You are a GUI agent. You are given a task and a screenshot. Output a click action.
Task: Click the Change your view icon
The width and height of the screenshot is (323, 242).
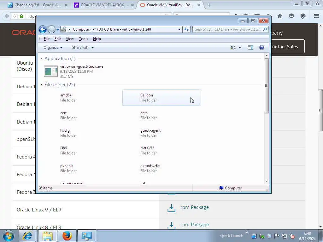coord(233,48)
